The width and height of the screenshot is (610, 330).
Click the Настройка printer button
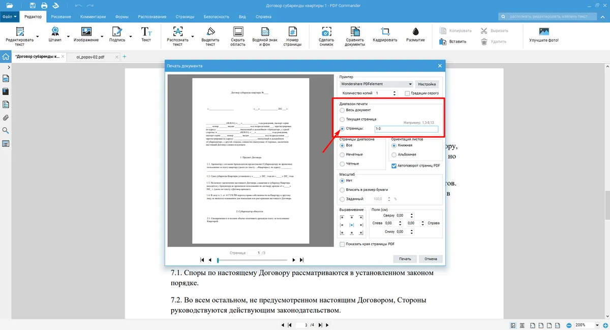pyautogui.click(x=427, y=84)
